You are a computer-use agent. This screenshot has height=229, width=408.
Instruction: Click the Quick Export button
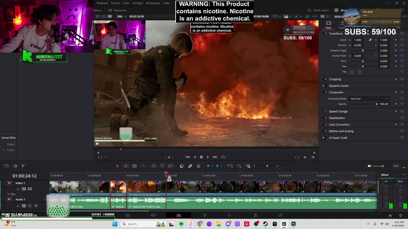click(x=318, y=10)
